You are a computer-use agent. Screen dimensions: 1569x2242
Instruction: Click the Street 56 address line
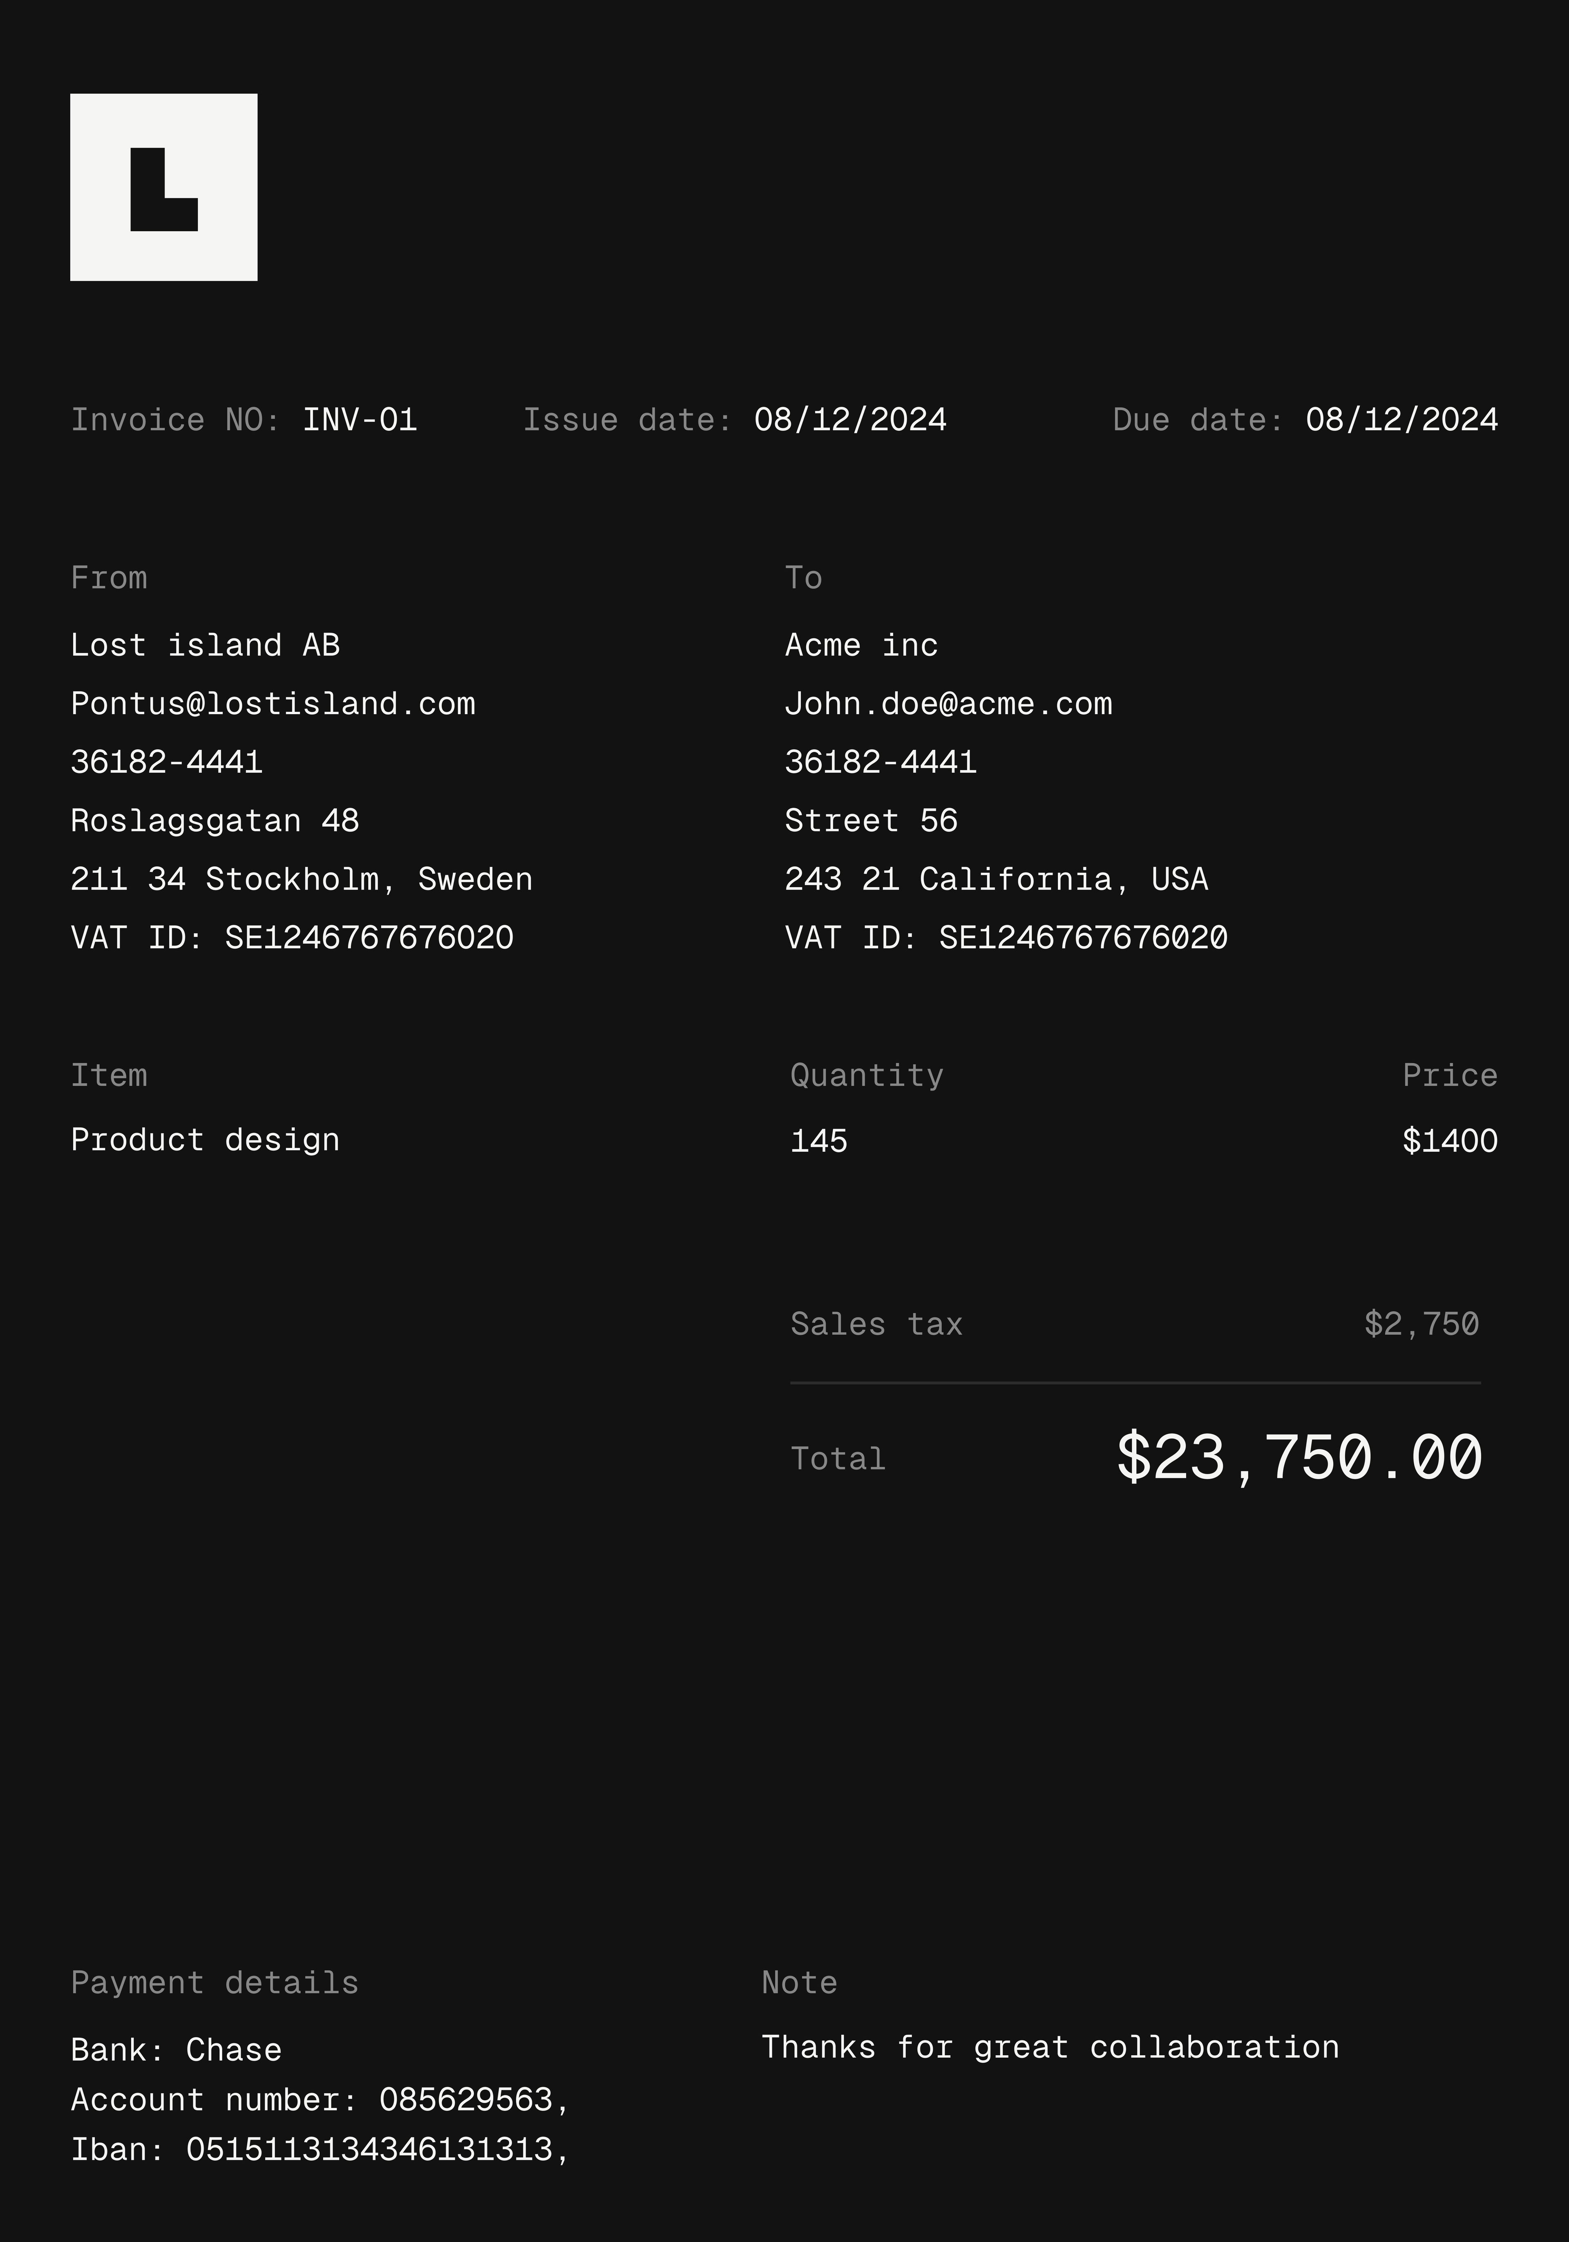tap(871, 821)
